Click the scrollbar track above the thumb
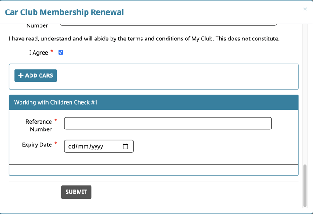The height and width of the screenshot is (214, 313). 305,94
